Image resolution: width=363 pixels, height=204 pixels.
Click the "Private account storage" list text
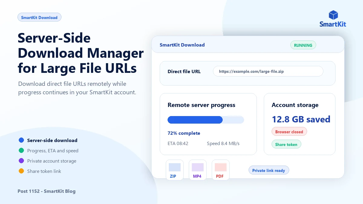click(x=52, y=161)
